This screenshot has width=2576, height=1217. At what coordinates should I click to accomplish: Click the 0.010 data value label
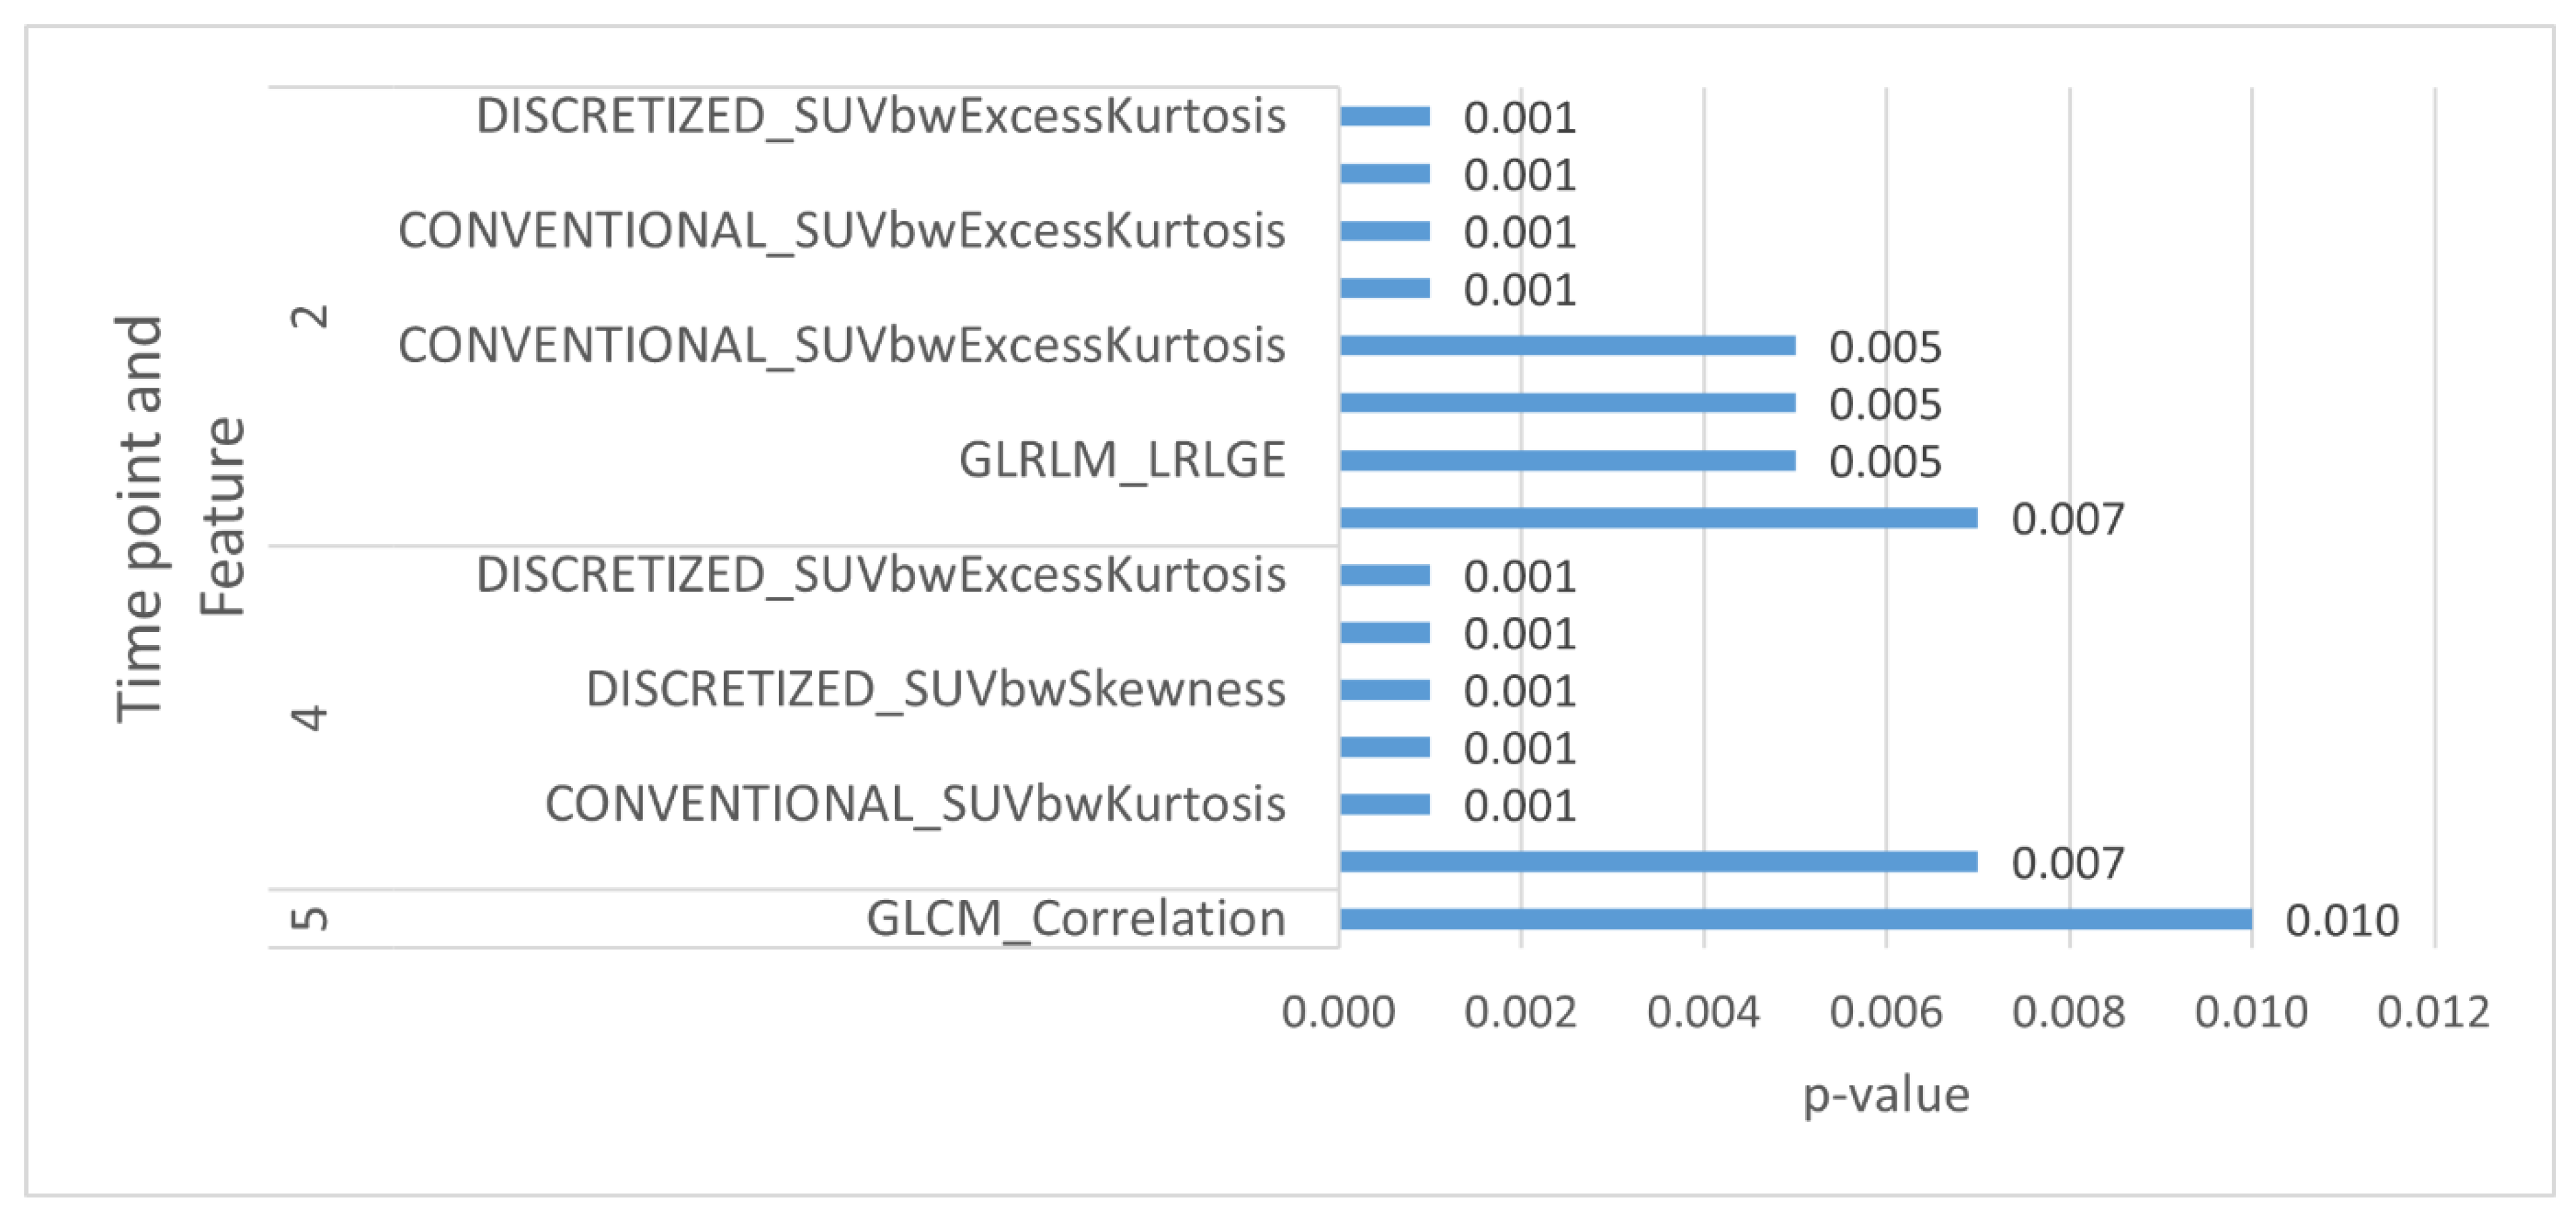coord(2342,921)
